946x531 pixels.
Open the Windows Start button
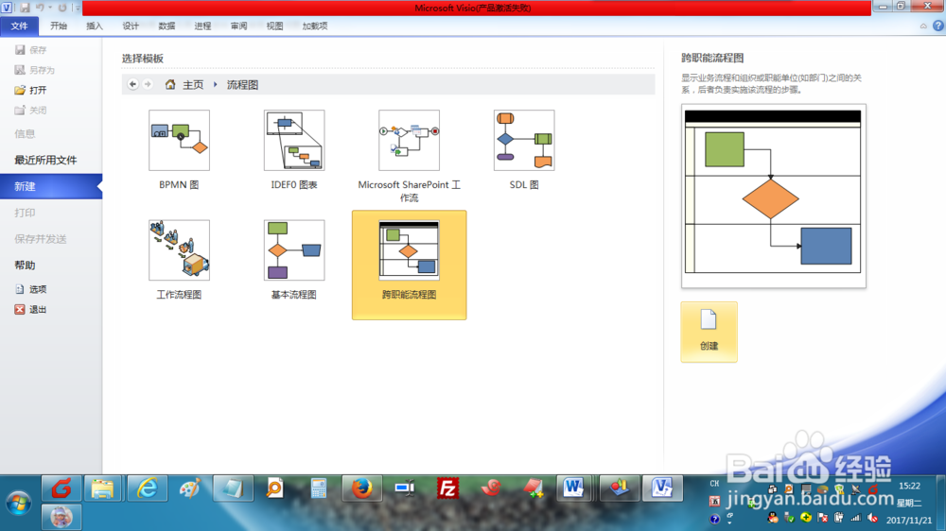click(19, 504)
